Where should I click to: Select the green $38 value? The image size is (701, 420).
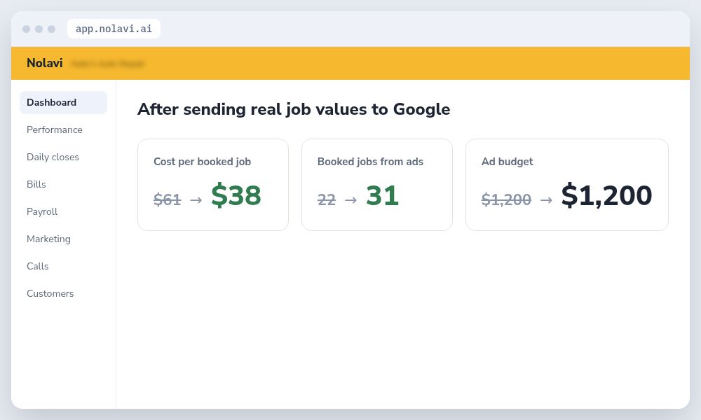click(x=236, y=195)
